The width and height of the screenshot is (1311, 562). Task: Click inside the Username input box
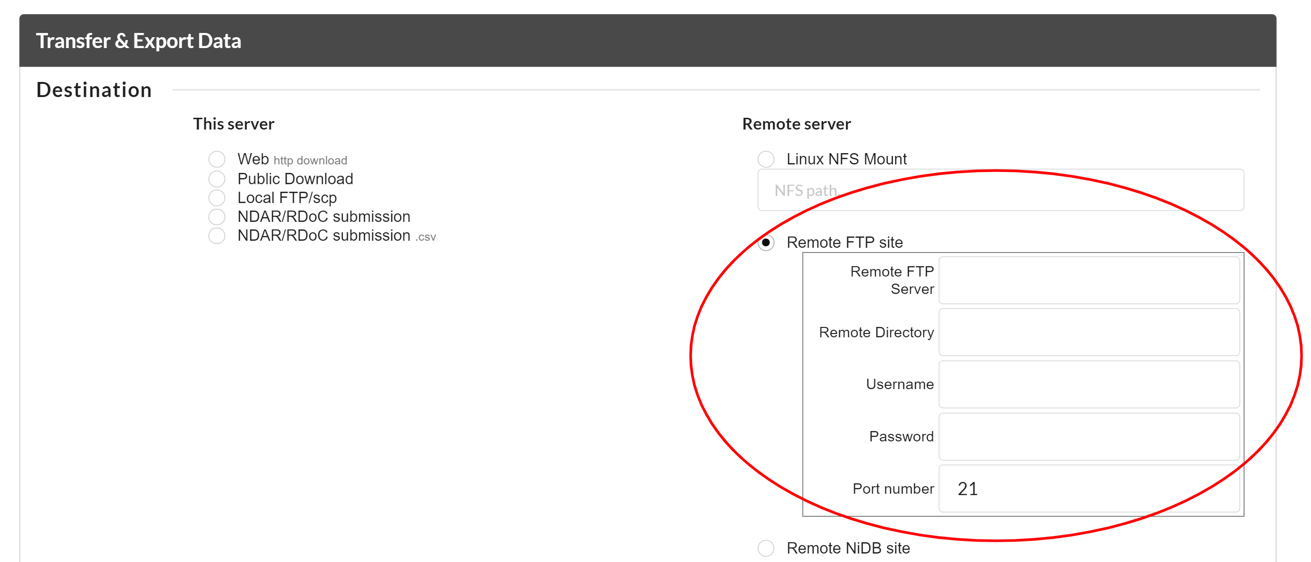(x=1088, y=384)
